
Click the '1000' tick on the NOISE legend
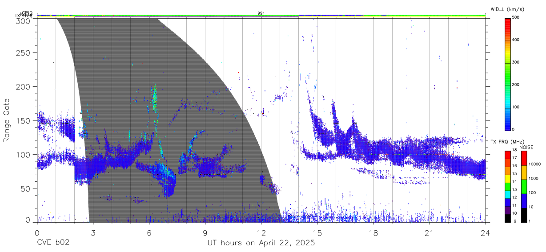534,178
